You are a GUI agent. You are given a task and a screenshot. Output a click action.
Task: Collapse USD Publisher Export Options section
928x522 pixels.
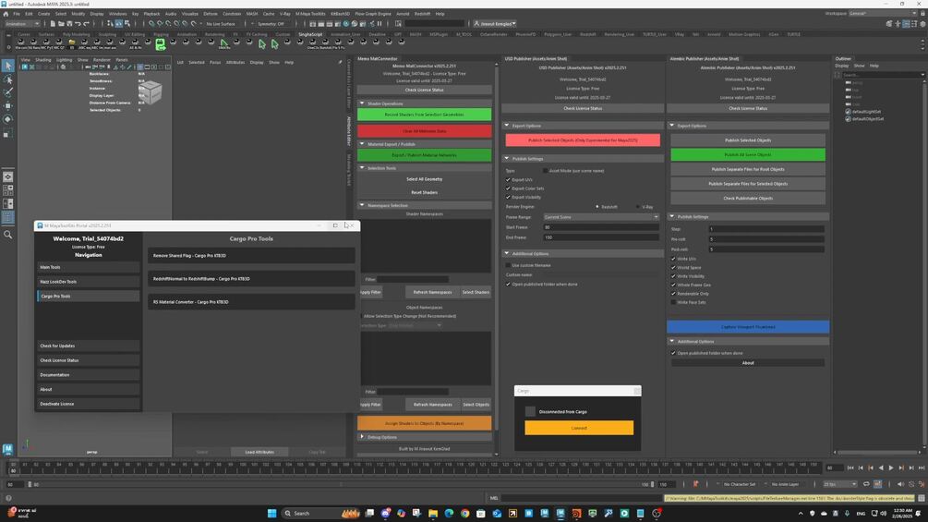507,126
